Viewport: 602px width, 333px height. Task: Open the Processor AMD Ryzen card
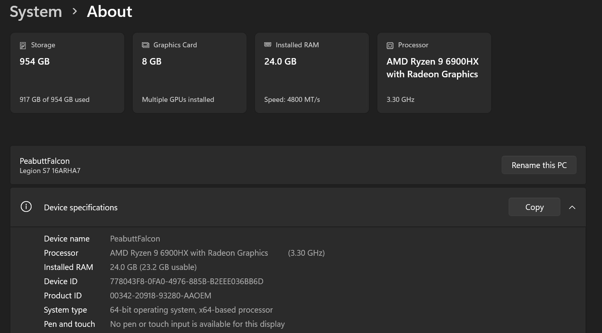click(x=434, y=73)
